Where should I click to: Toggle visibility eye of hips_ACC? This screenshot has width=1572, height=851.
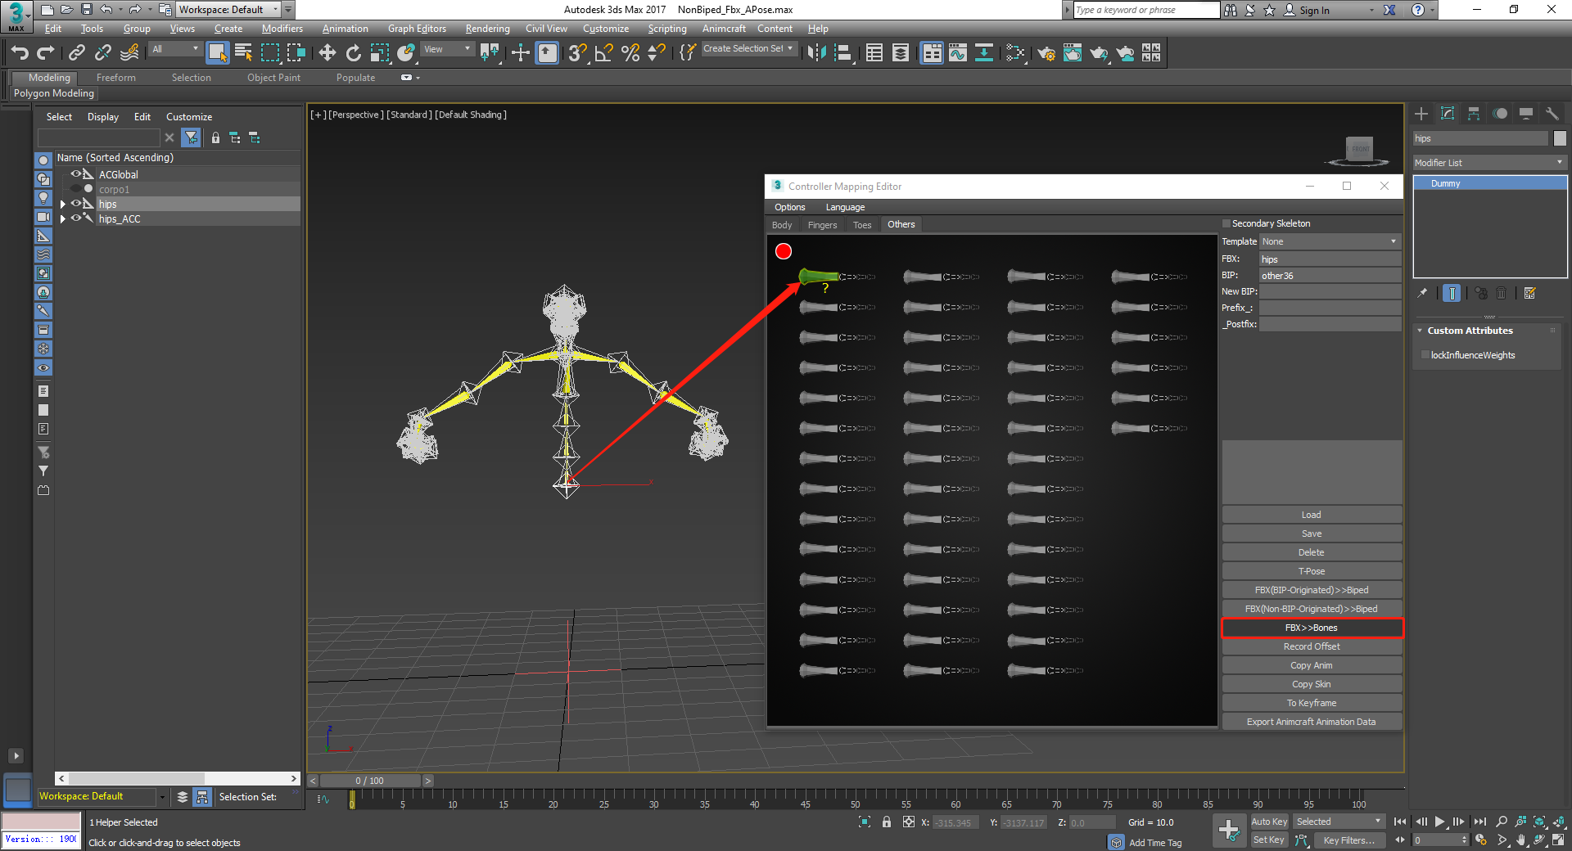[x=75, y=218]
